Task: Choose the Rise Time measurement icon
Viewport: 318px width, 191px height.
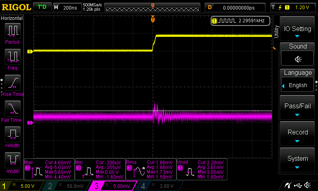Action: 12,83
